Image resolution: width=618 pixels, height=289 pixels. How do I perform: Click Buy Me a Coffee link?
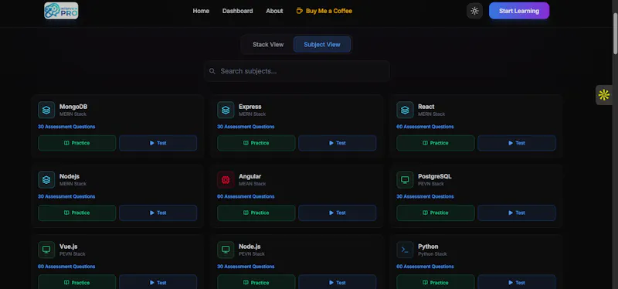[x=324, y=11]
